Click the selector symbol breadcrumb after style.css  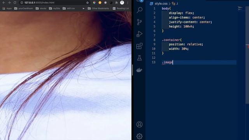tap(175, 3)
